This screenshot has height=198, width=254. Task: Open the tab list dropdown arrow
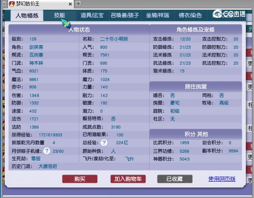[x=4, y=4]
